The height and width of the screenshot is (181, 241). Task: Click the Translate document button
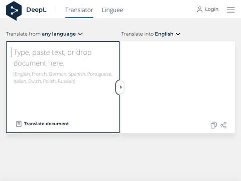(42, 124)
